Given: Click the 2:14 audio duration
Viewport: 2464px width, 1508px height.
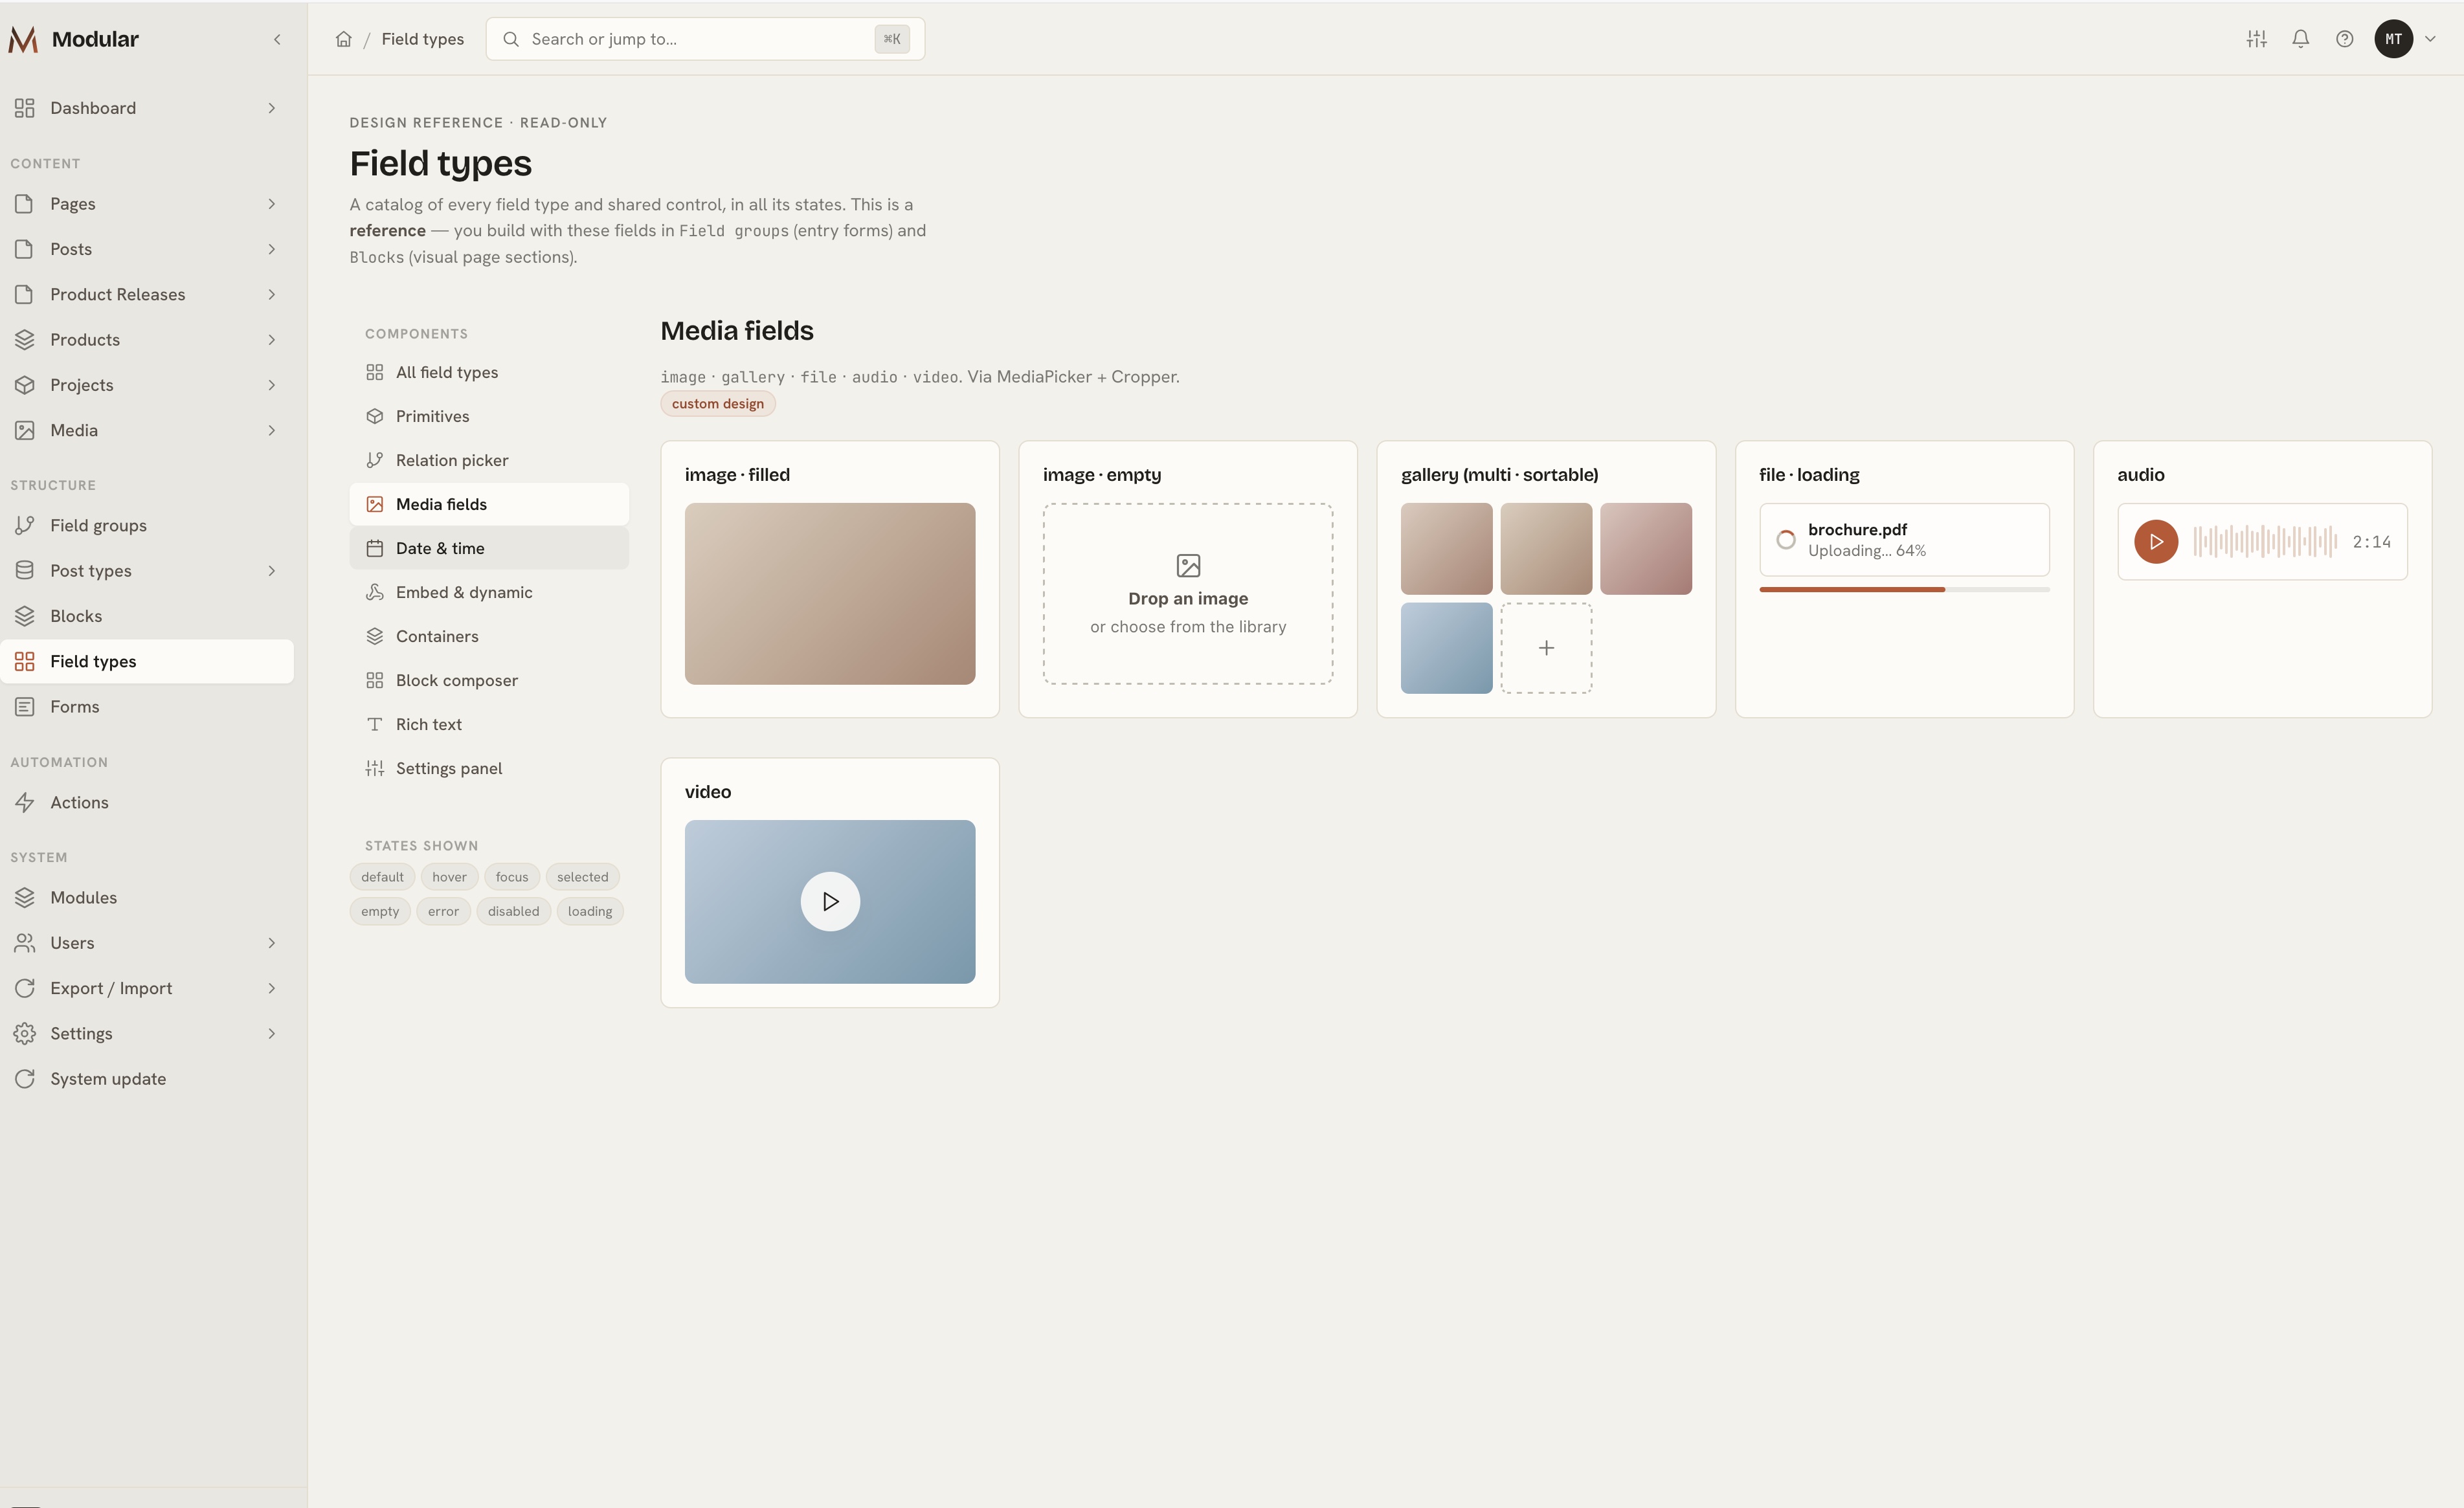Looking at the screenshot, I should click(2371, 542).
